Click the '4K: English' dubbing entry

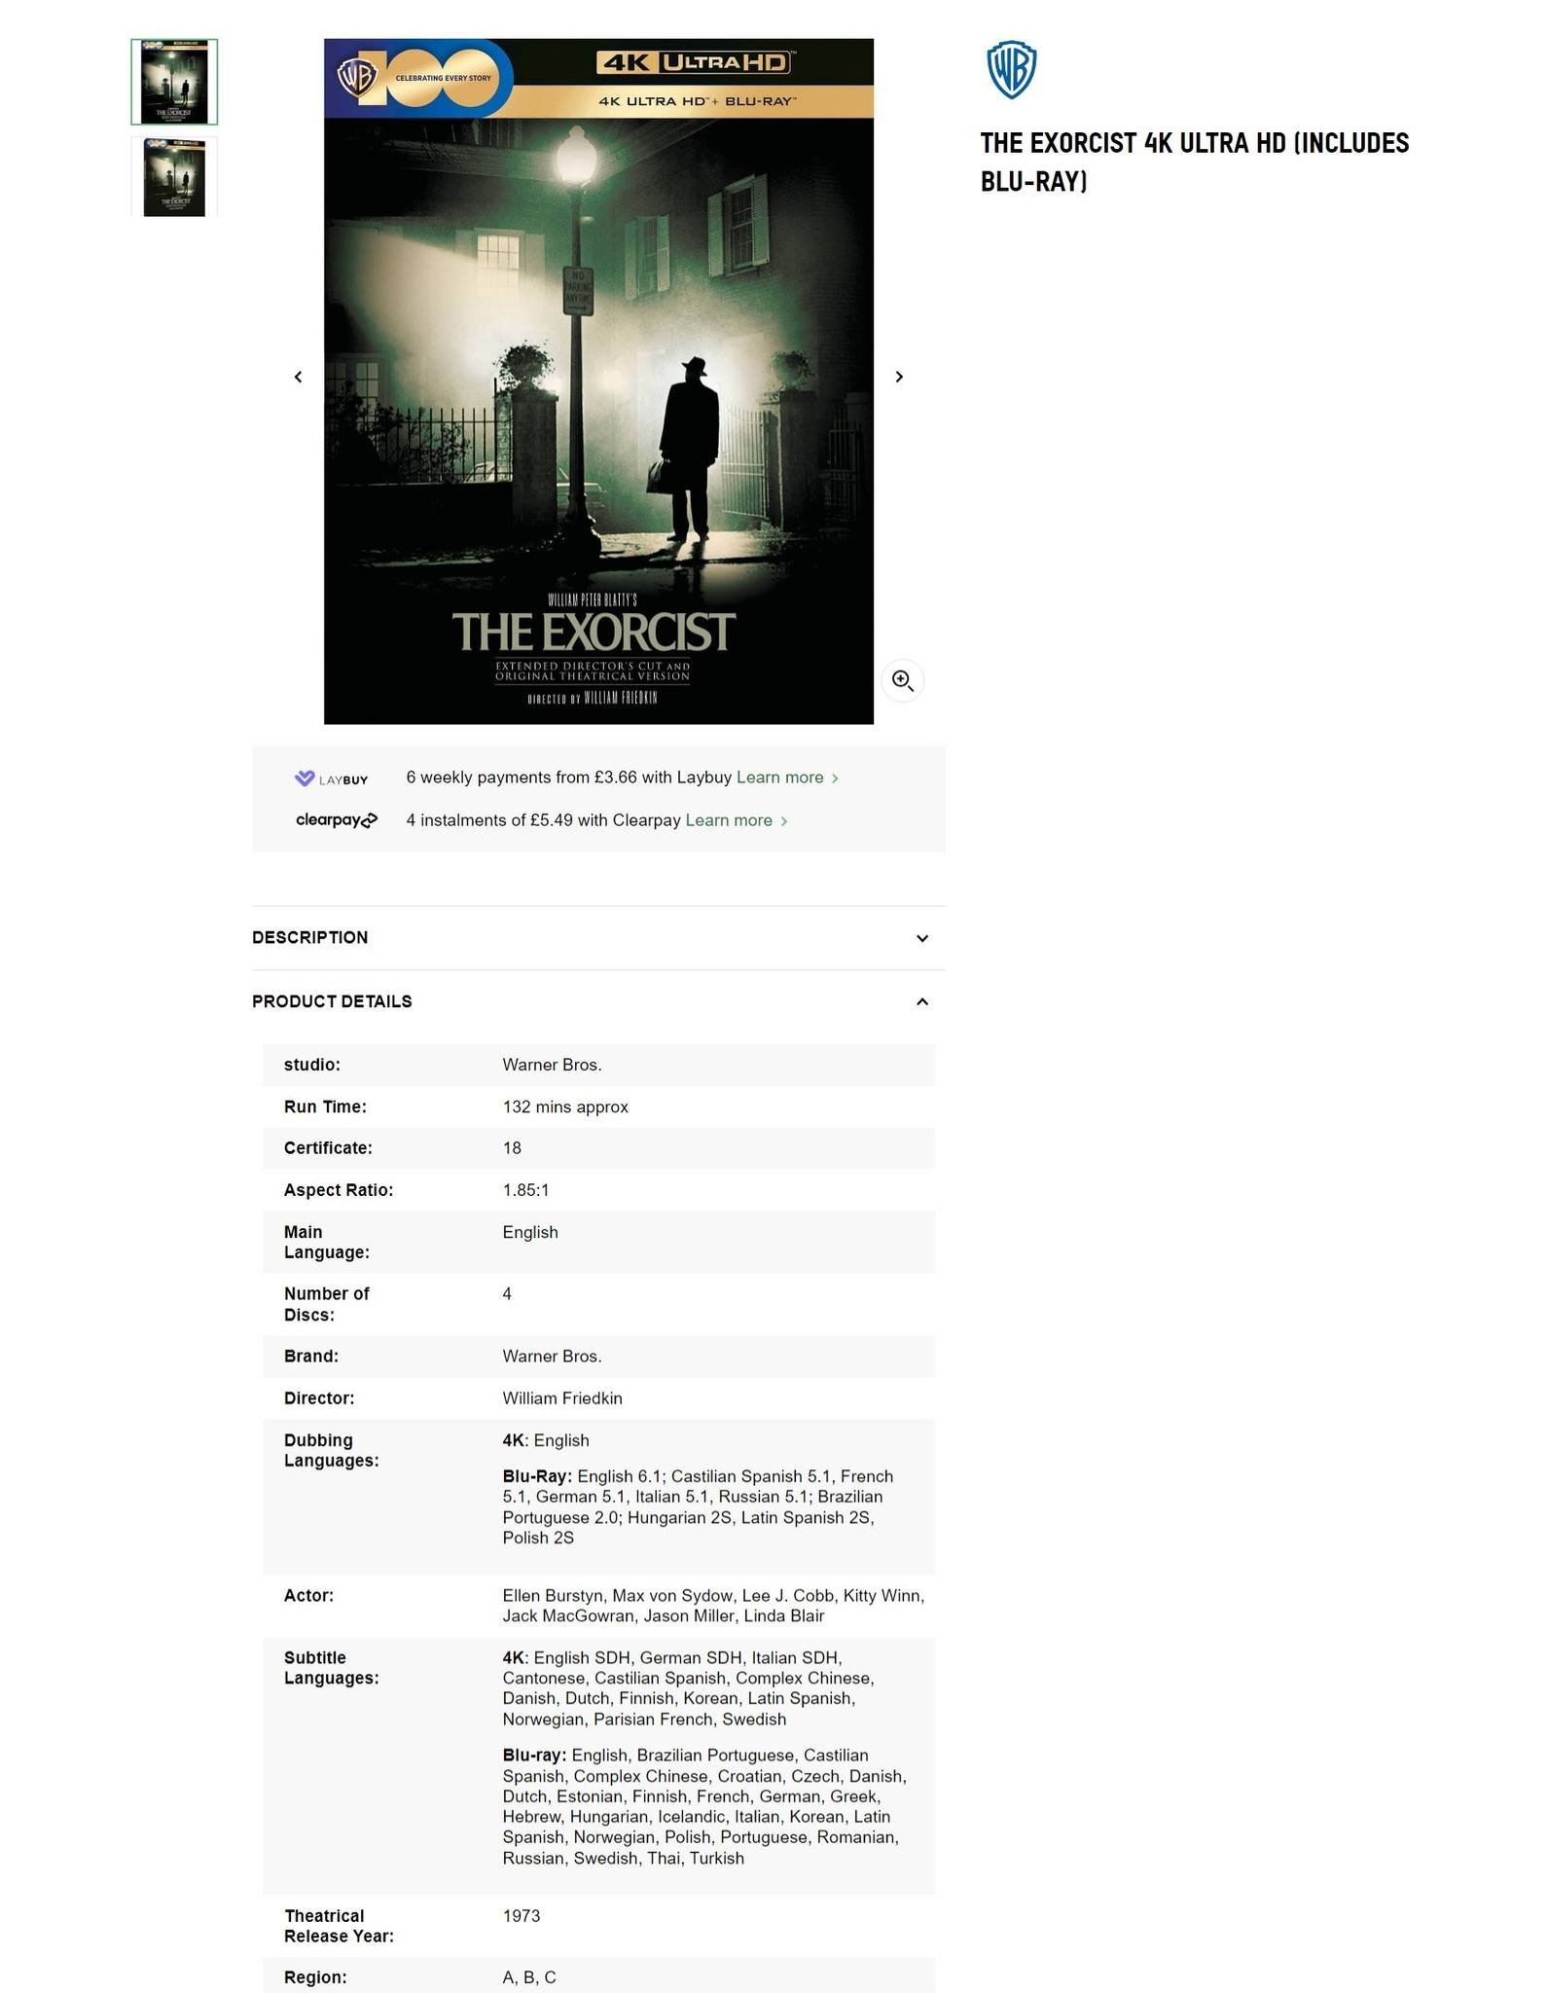tap(546, 1440)
